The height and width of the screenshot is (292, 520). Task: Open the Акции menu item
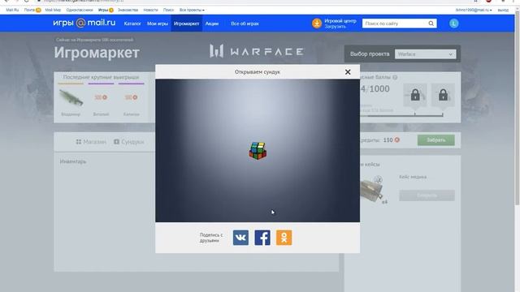point(212,24)
